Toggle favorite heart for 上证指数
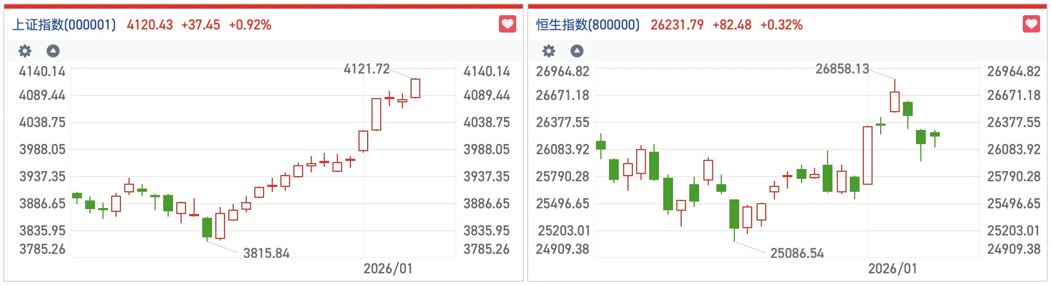 508,24
